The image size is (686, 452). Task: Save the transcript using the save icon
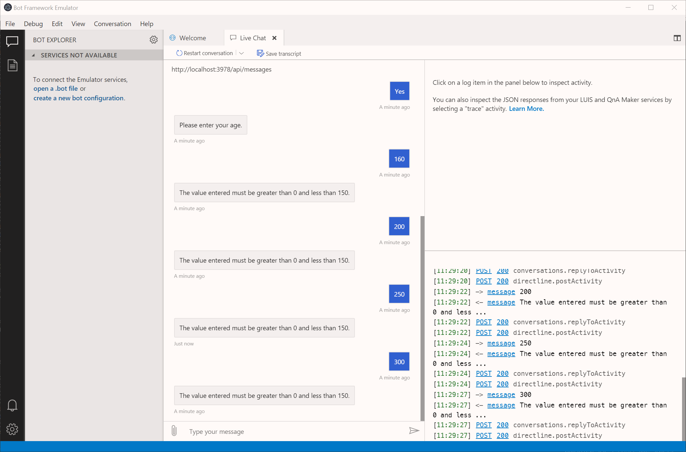[260, 53]
